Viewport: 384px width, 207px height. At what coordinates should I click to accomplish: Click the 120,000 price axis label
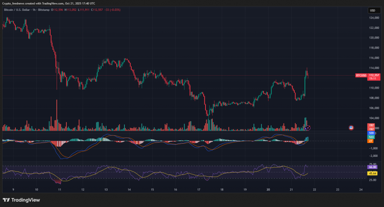(x=374, y=38)
